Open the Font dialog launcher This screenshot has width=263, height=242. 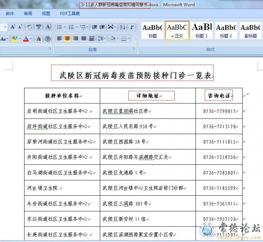50,49
